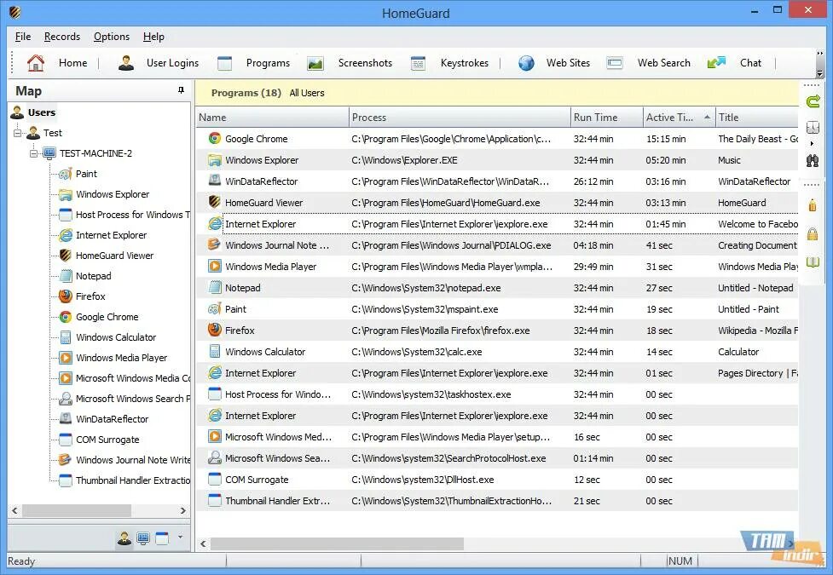Click the green refresh arrow sidebar icon
This screenshot has width=833, height=575.
coord(813,101)
